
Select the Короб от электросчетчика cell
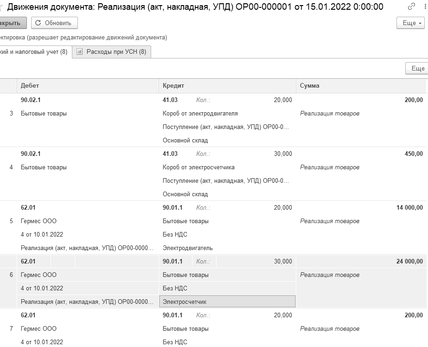198,167
